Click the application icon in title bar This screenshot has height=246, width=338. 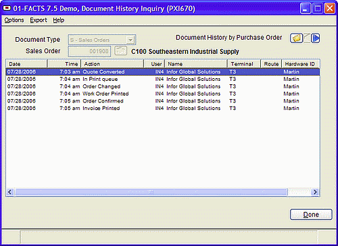(7, 8)
